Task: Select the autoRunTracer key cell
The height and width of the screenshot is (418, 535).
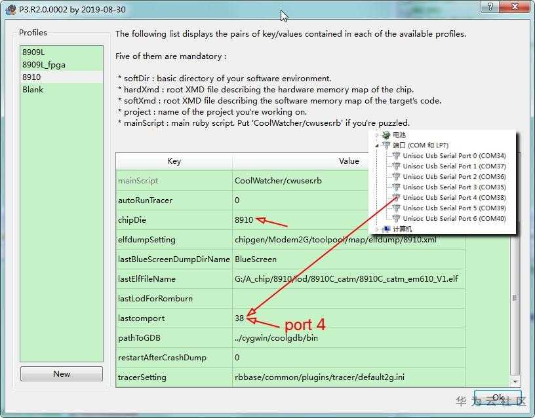Action: coord(174,200)
